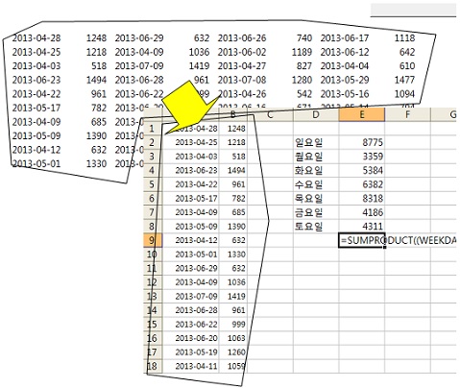Screen dimensions: 460x388
Task: Select date cell 2013-04-11 in row 18
Action: (x=191, y=366)
